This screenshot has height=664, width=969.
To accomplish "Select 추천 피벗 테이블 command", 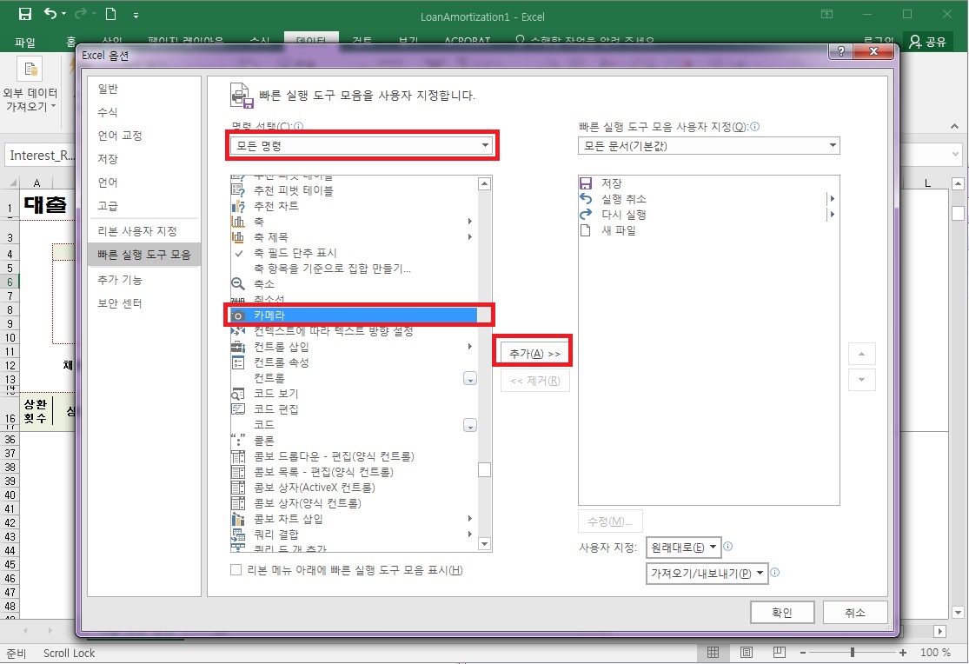I will pos(354,190).
